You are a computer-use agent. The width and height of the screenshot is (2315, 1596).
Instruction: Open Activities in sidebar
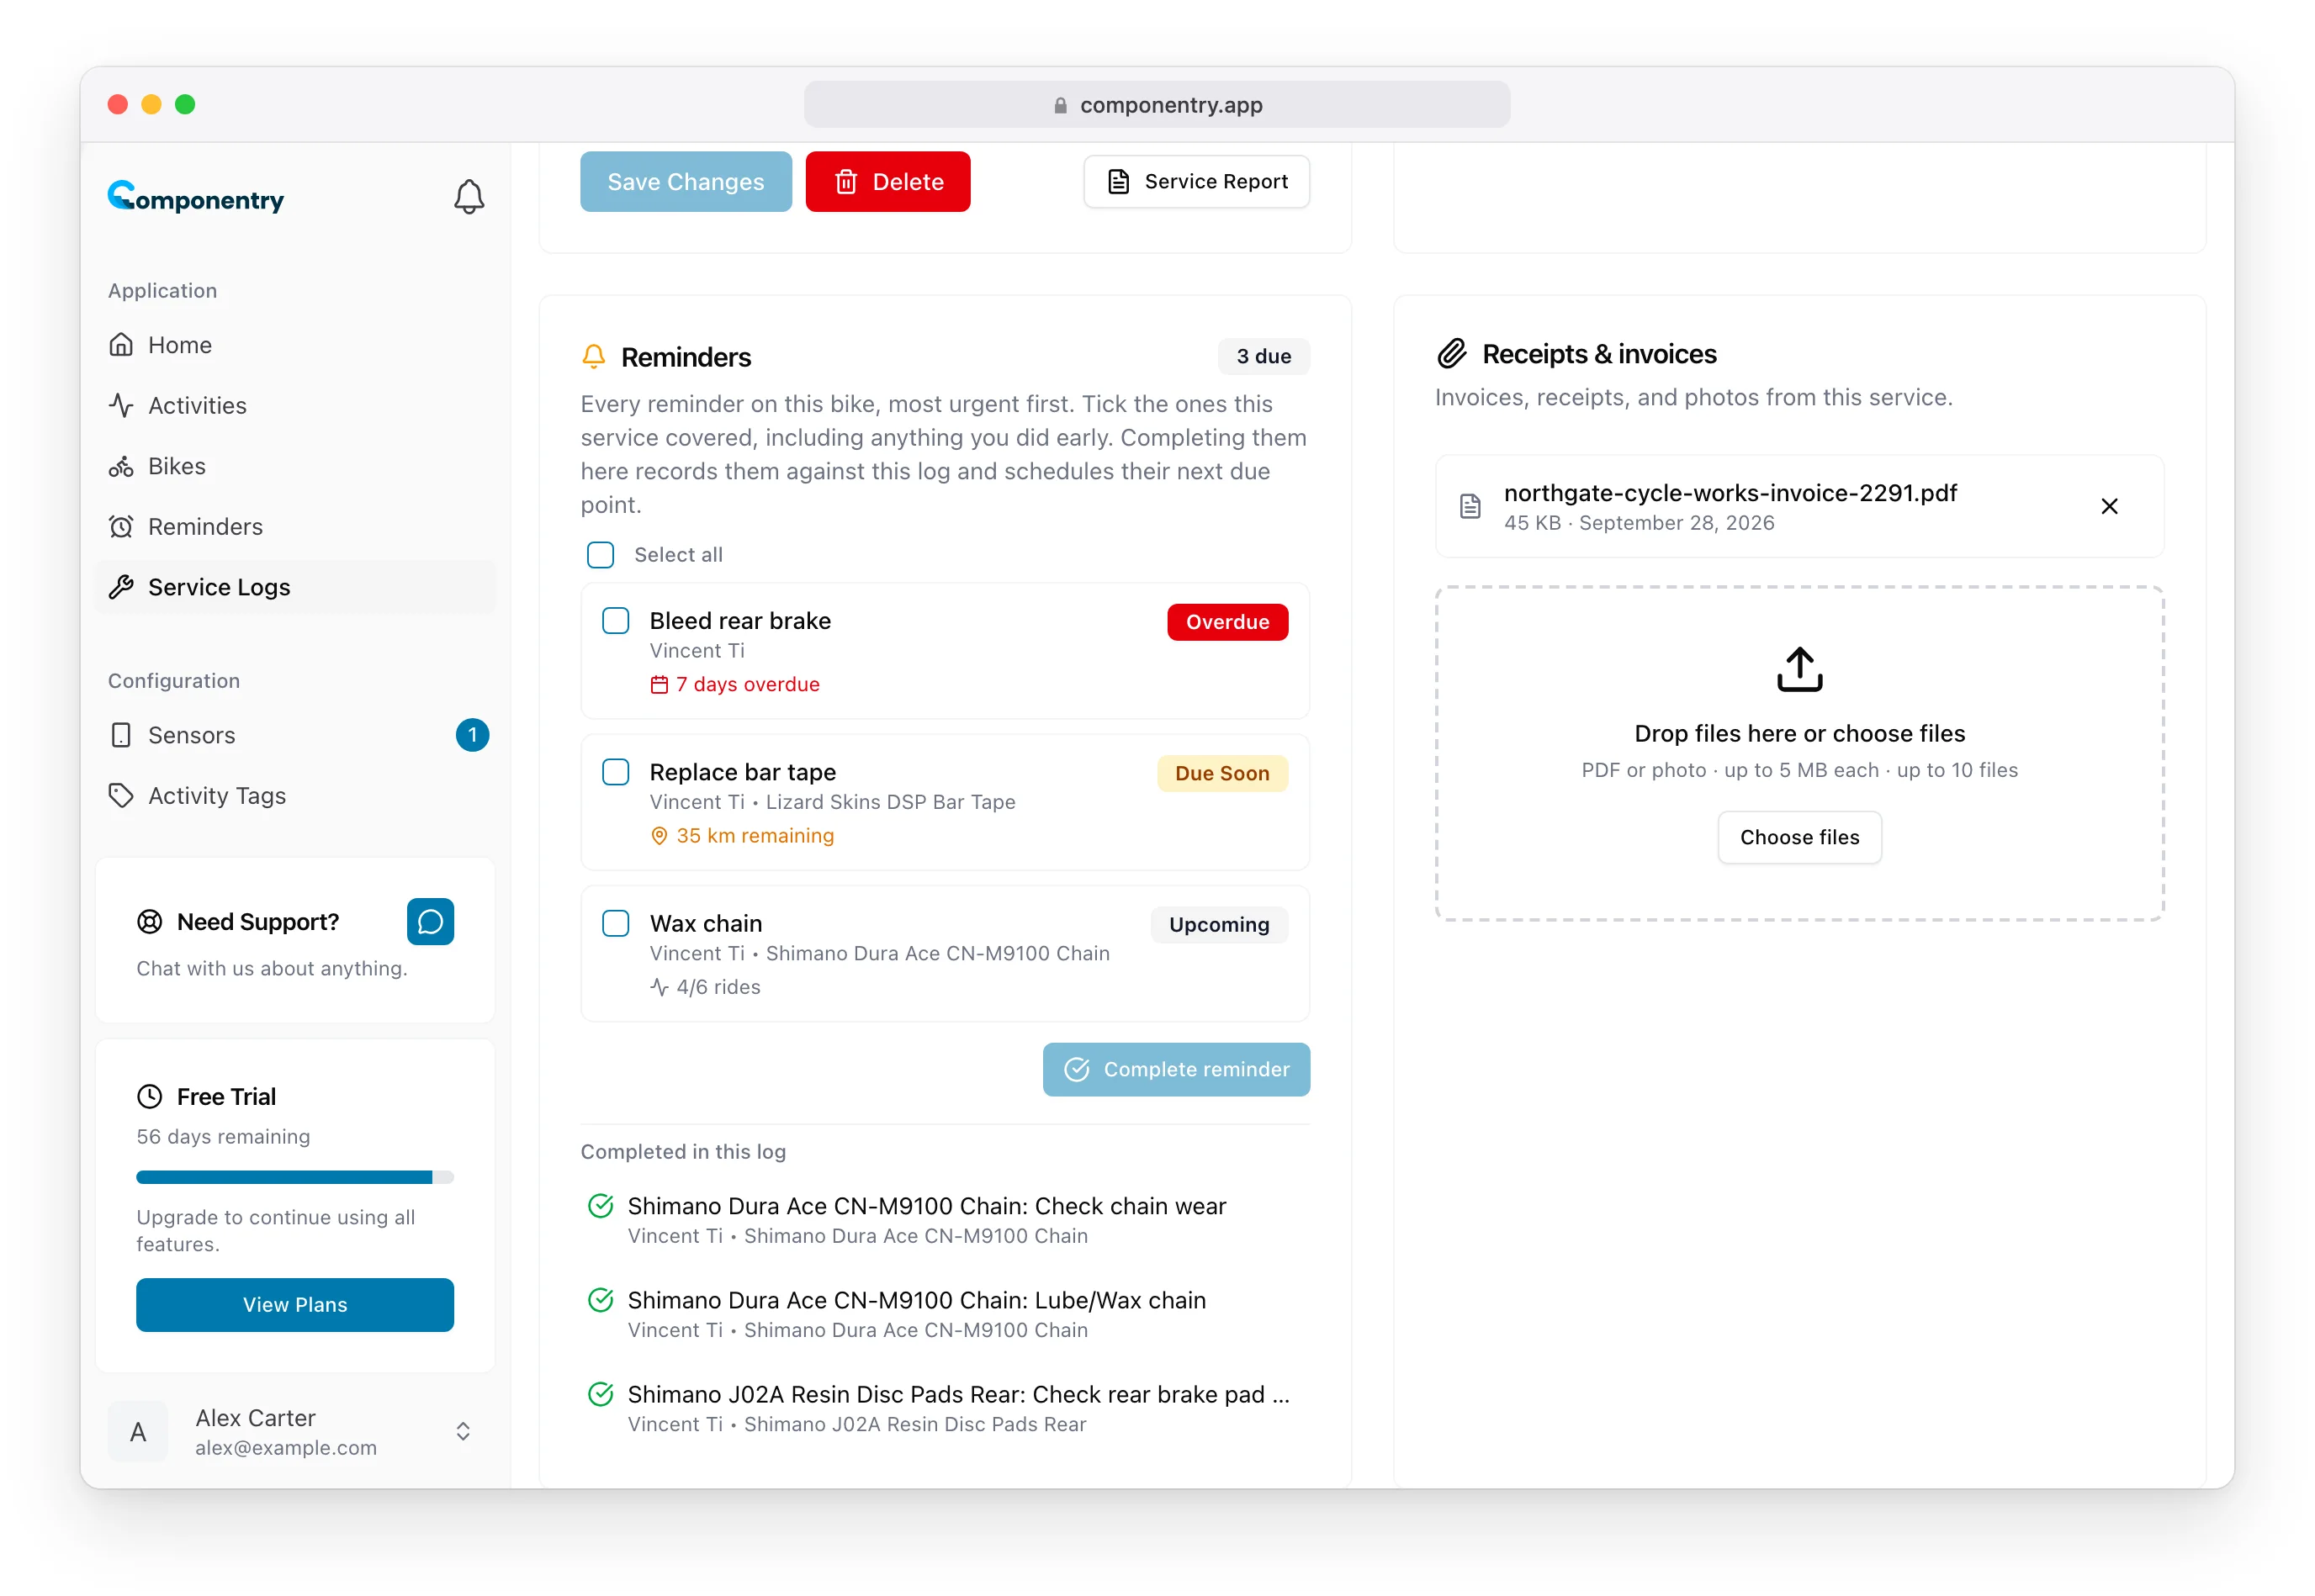coord(296,405)
